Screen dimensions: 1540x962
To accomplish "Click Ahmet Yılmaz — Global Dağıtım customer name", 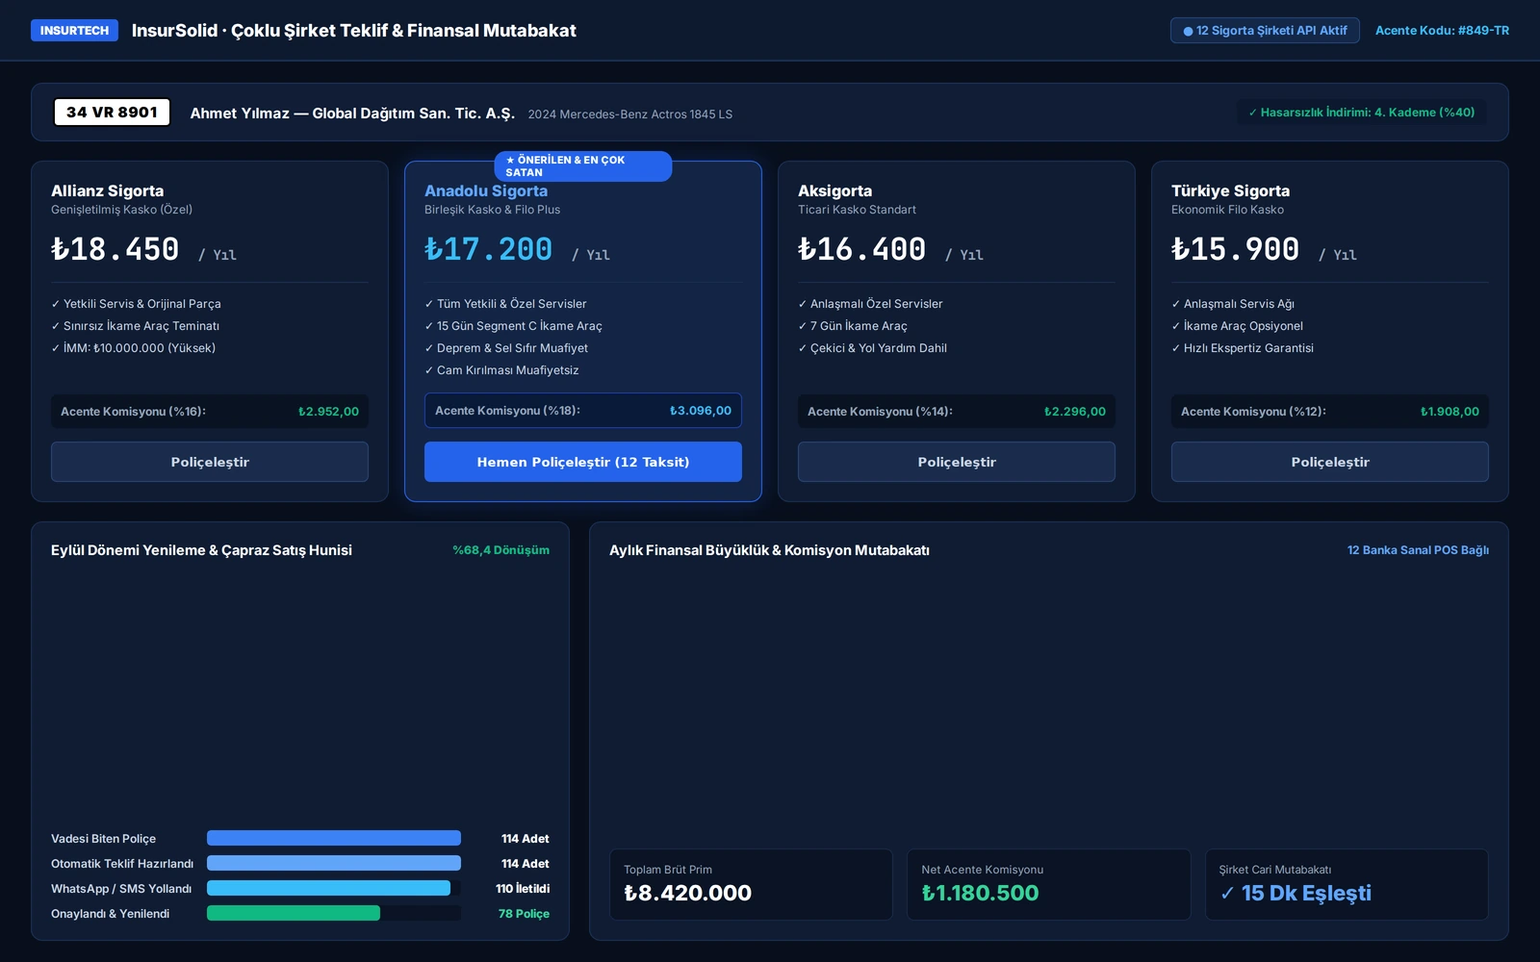I will point(352,114).
